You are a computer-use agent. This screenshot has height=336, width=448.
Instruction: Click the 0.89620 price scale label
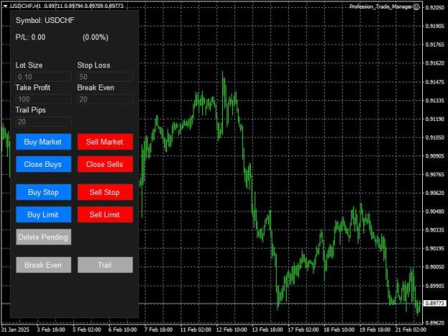(435, 323)
